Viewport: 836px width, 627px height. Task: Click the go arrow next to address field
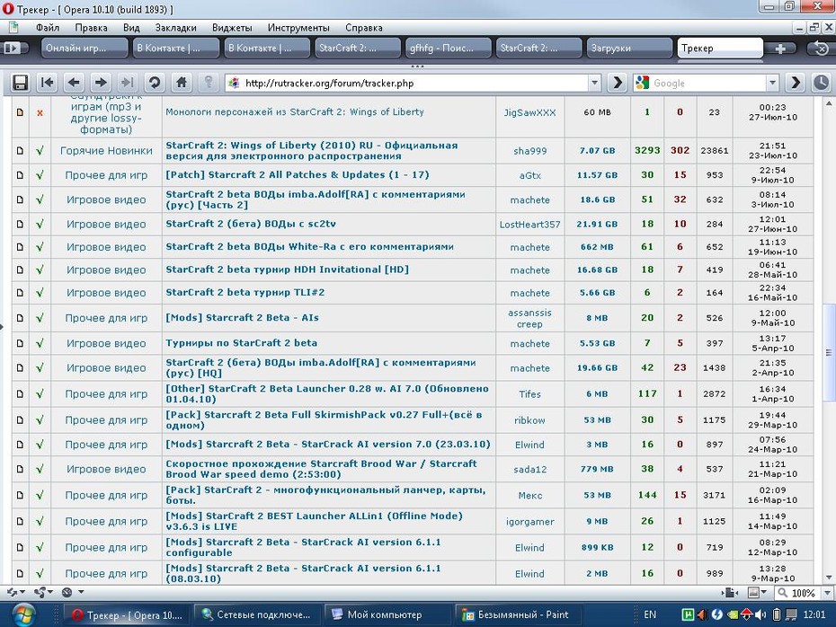coord(618,83)
